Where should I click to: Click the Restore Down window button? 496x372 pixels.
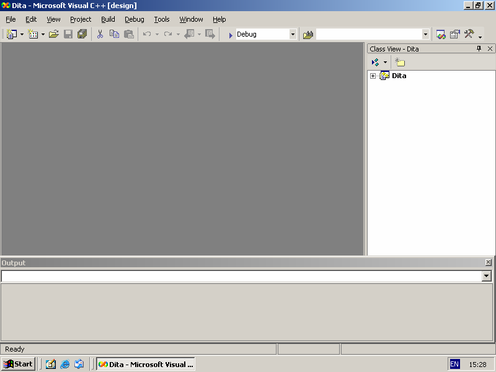478,6
